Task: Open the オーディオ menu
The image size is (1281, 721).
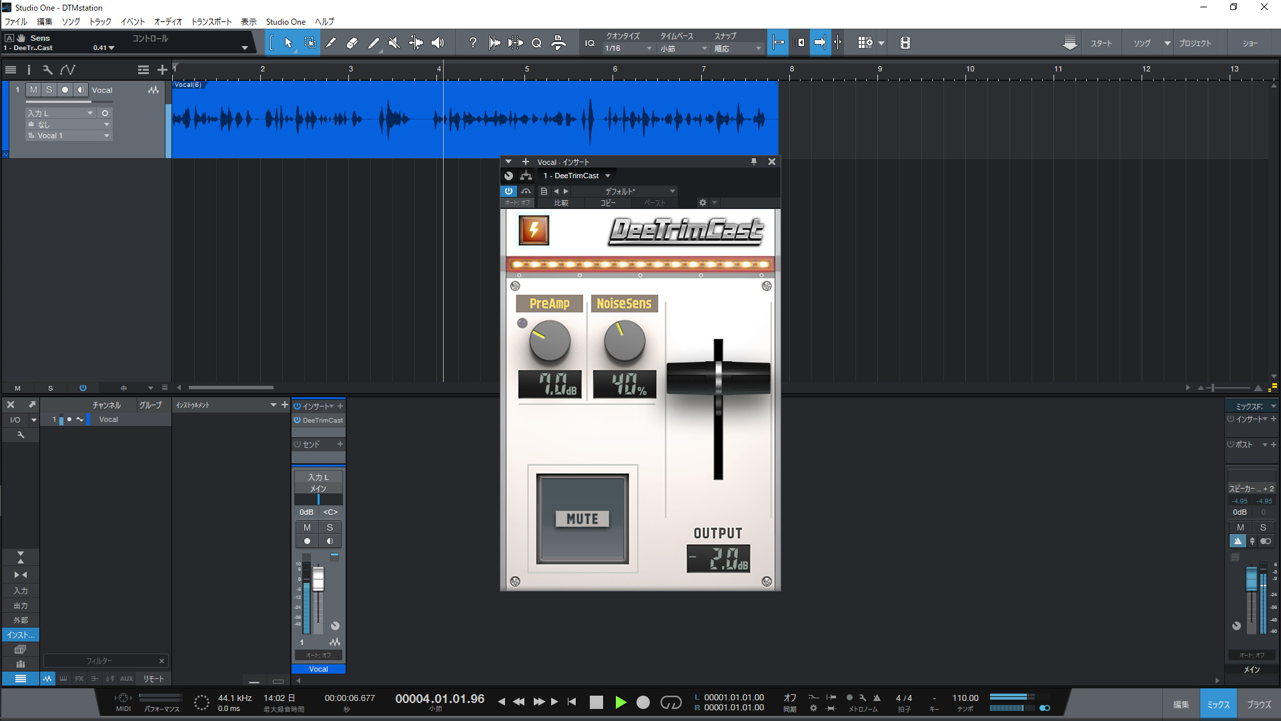Action: 168,22
